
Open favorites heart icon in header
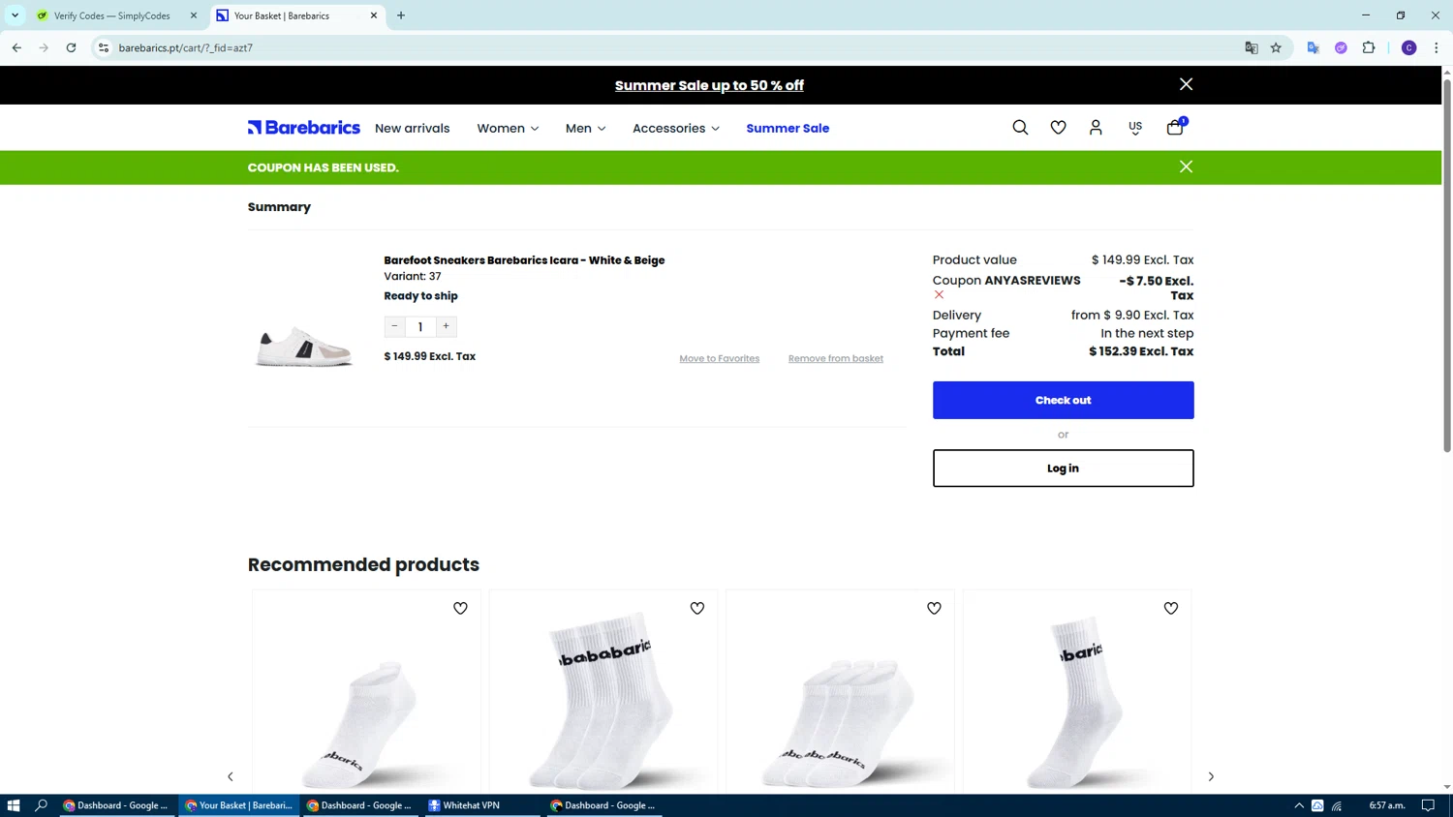pyautogui.click(x=1058, y=128)
